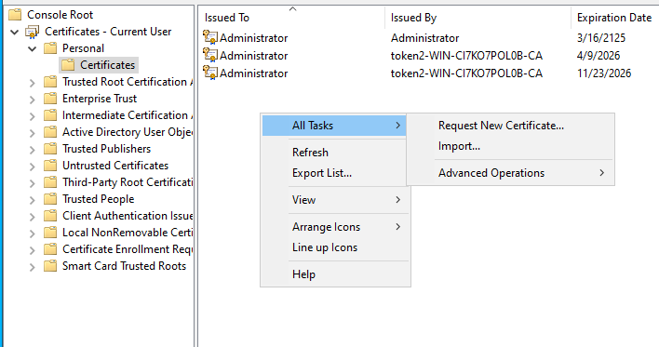Screen dimensions: 659x347
Task: Click the 4/9/2026 expiration date
Action: point(598,56)
